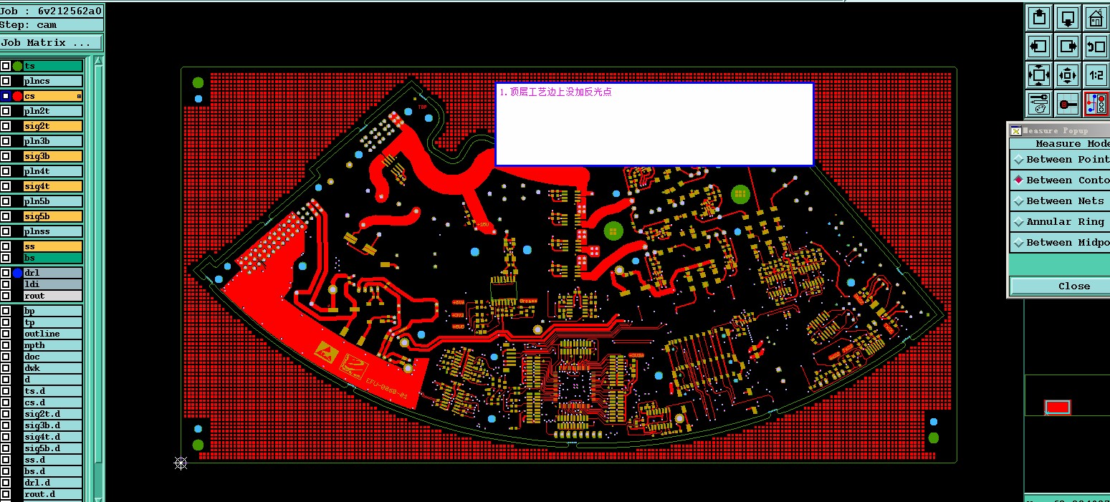Toggle the outline layer checkbox

click(6, 334)
